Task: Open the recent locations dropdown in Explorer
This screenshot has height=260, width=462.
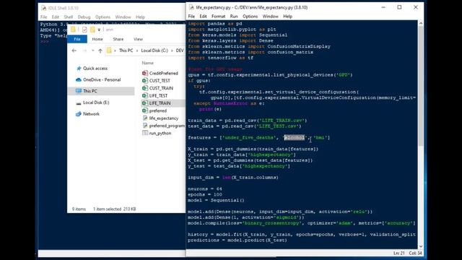Action: [x=93, y=51]
